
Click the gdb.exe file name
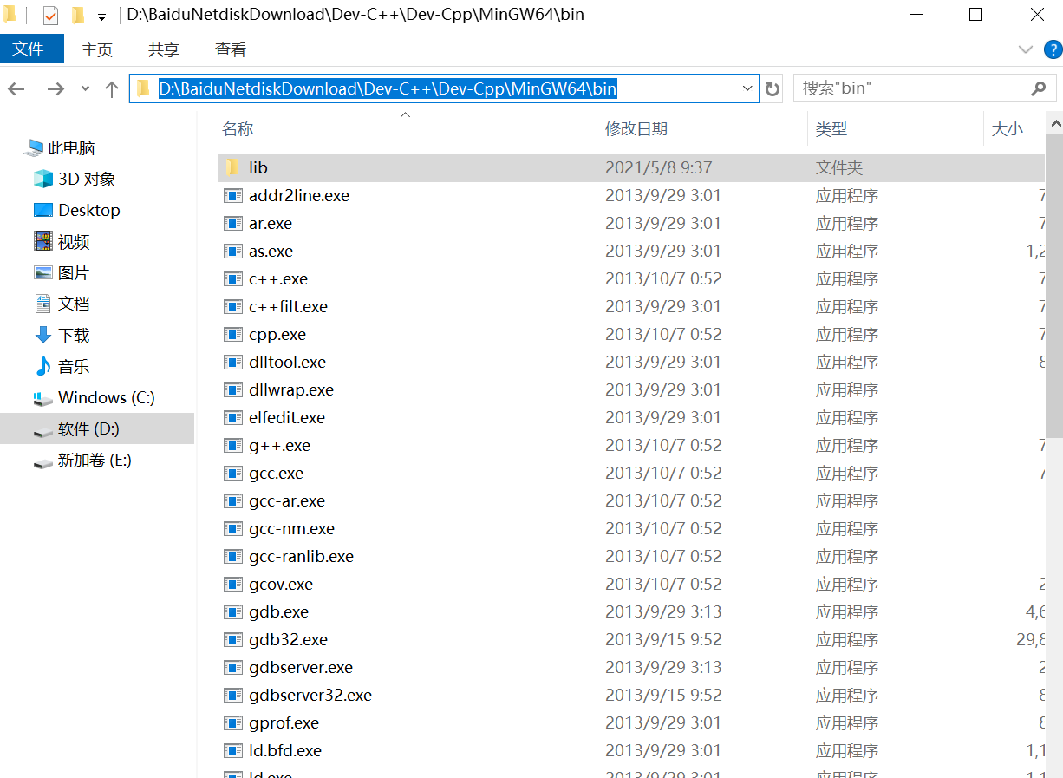coord(278,612)
